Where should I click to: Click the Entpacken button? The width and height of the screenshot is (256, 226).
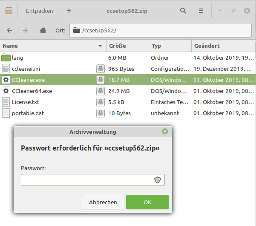(x=39, y=11)
